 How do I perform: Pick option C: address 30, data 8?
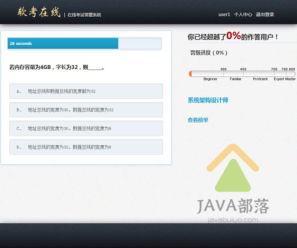pos(86,128)
